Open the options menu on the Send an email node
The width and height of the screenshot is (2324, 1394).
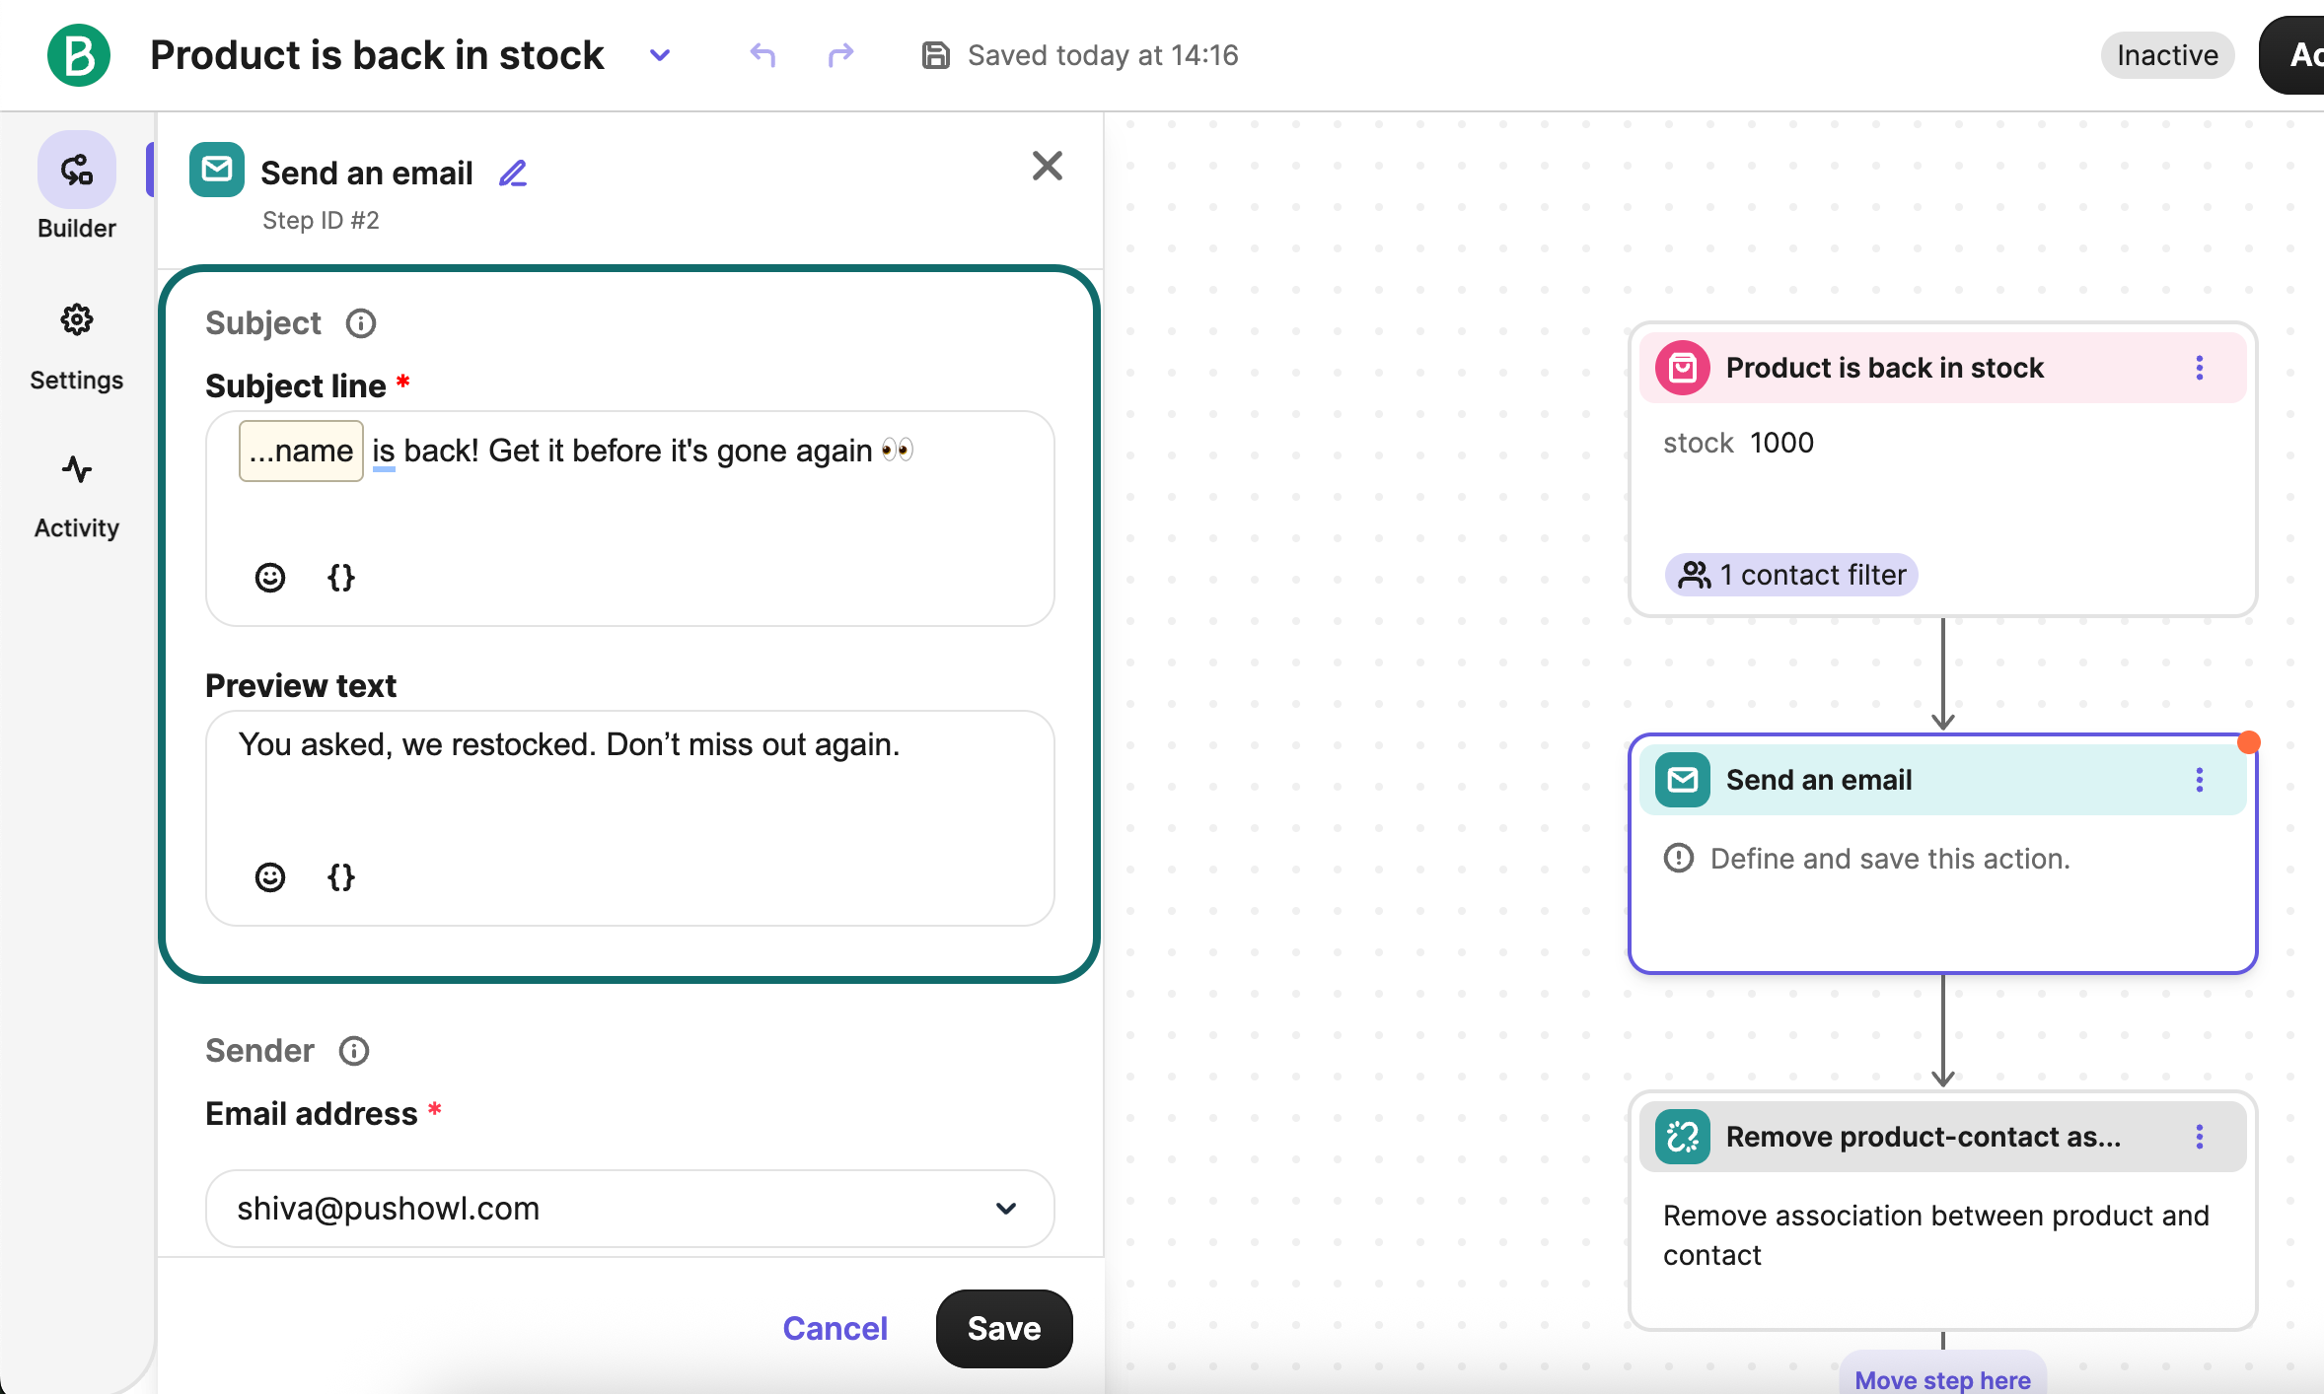point(2198,780)
